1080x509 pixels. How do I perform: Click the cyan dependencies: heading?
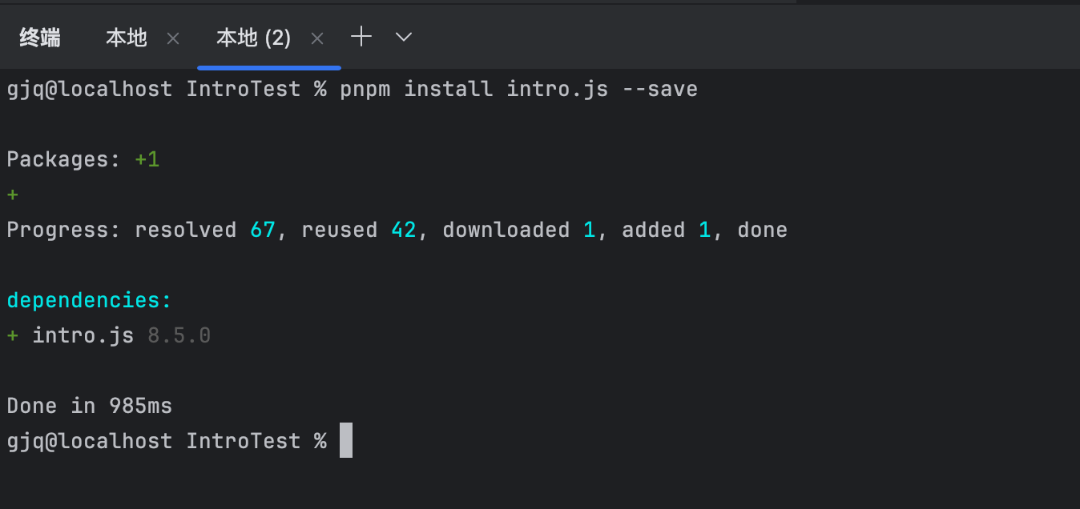coord(90,300)
